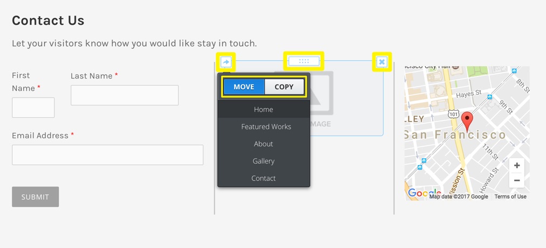Open the Terms of Use map link
The width and height of the screenshot is (546, 248).
(x=510, y=196)
